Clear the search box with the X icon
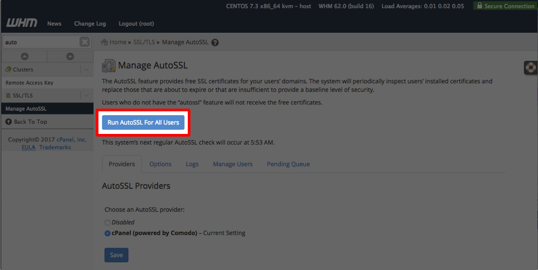The width and height of the screenshot is (538, 270). 84,42
